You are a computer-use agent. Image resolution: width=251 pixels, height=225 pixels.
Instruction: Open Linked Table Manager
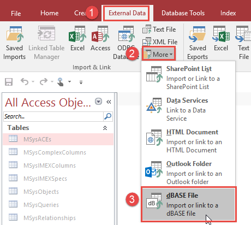(46, 43)
